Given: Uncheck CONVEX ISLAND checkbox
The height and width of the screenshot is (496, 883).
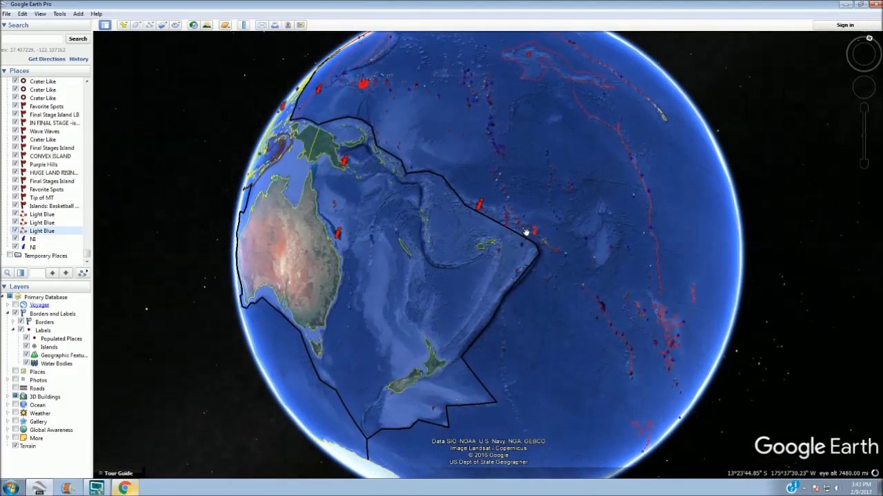Looking at the screenshot, I should [x=15, y=156].
